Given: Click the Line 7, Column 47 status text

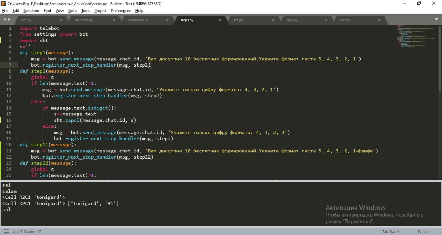Looking at the screenshot, I should (27, 231).
